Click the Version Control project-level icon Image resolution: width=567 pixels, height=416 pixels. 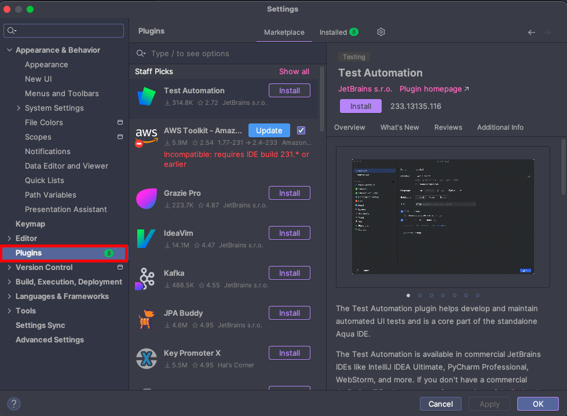[120, 267]
